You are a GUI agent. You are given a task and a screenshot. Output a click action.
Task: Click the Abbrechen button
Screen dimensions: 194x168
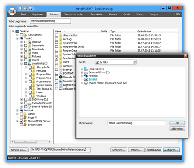pyautogui.click(x=177, y=129)
